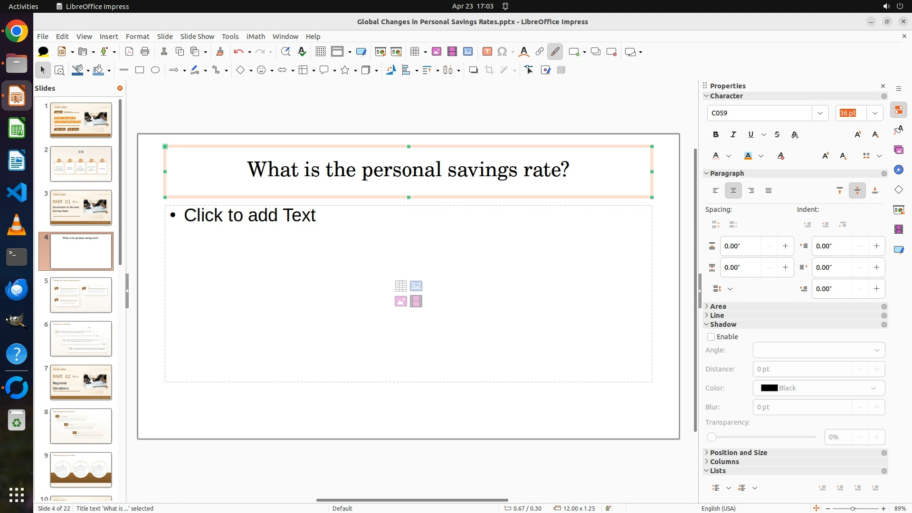Expand the Position and Size section
Screen dimensions: 912x513
(738, 453)
